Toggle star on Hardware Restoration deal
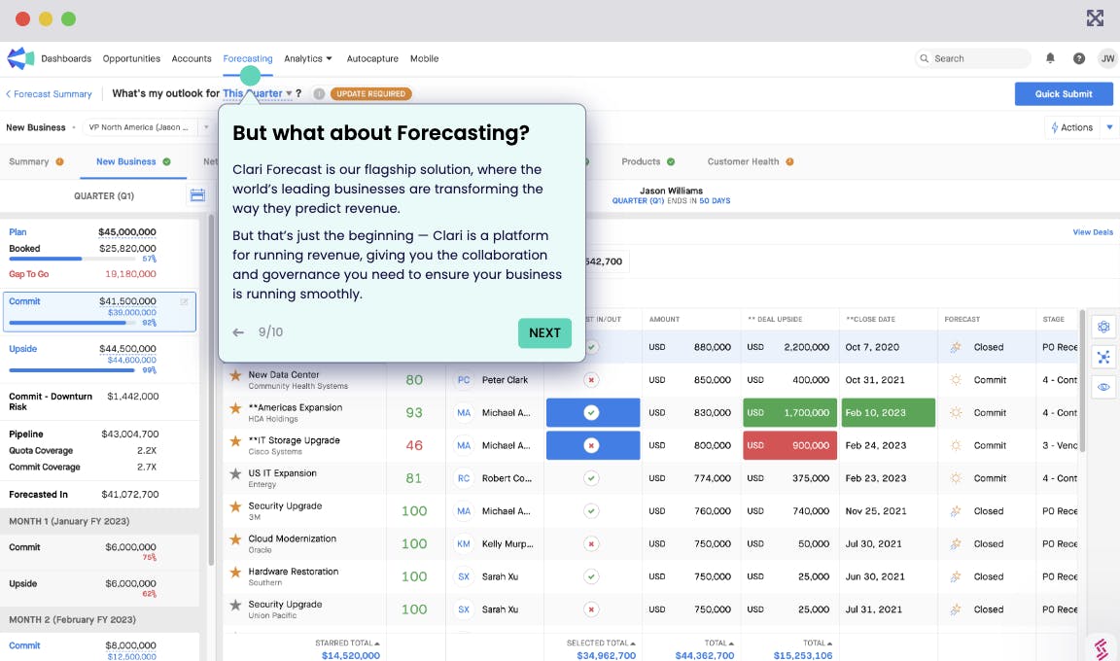Screen dimensions: 1120x661 click(235, 573)
